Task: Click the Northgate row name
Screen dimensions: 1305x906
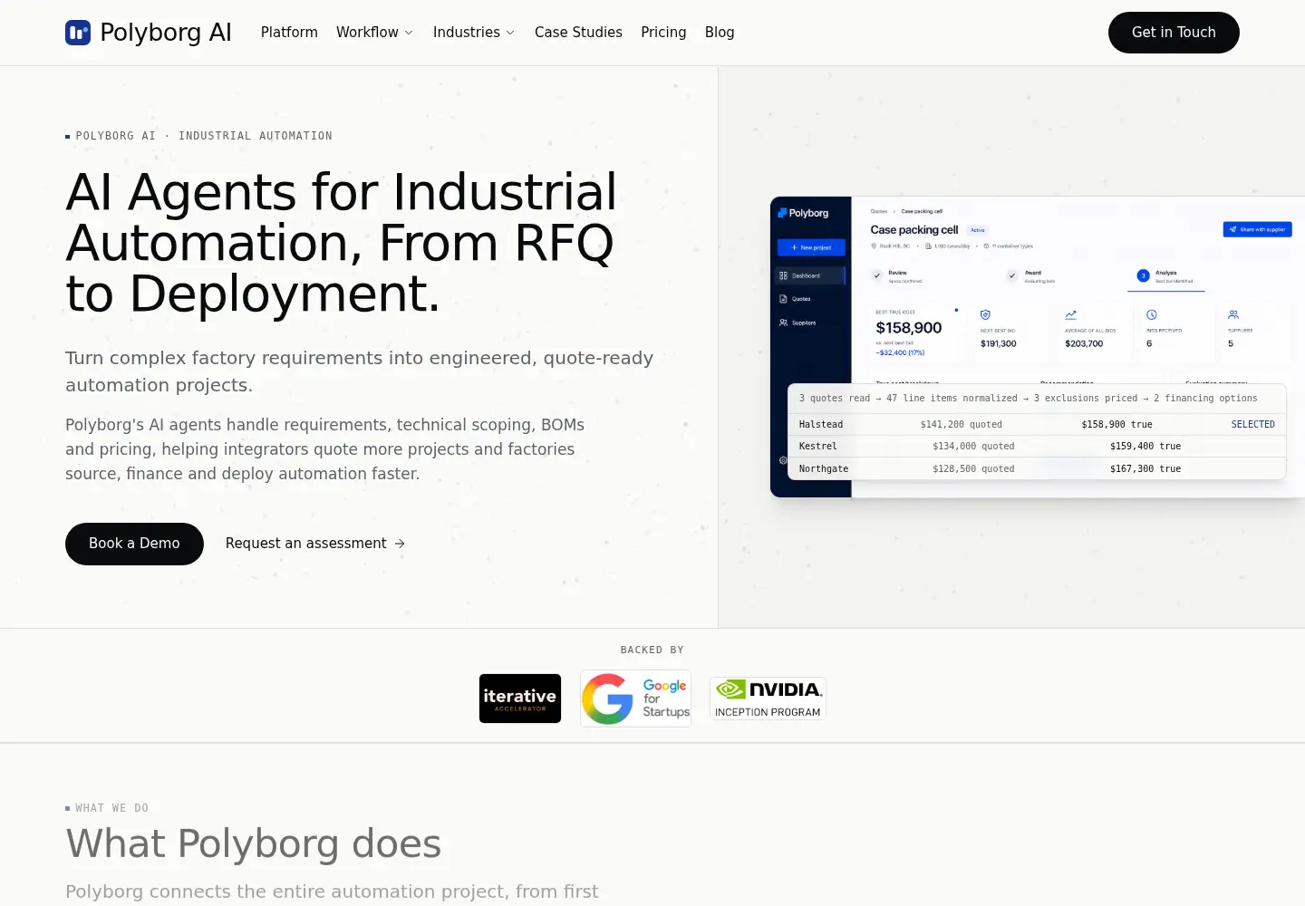Action: click(x=824, y=468)
